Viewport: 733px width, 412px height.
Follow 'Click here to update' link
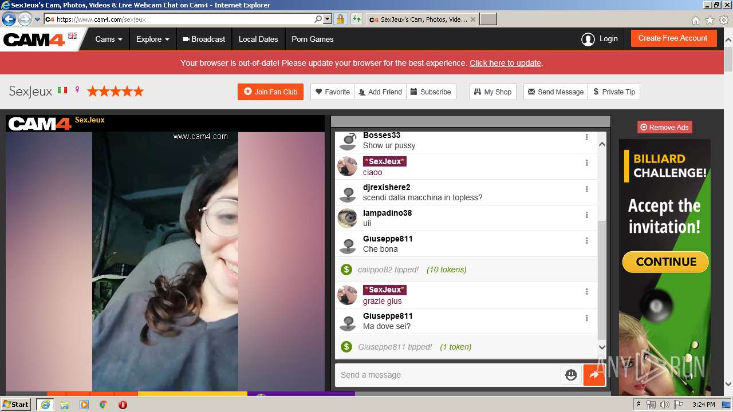[505, 63]
